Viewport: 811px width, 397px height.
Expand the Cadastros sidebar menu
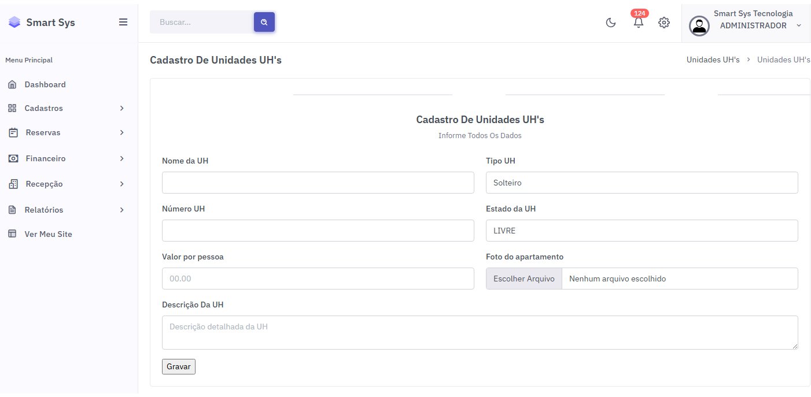pyautogui.click(x=45, y=108)
